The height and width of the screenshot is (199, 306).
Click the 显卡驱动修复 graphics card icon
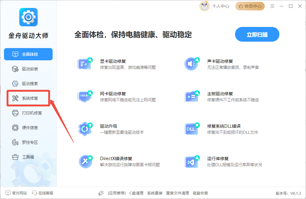tap(85, 64)
